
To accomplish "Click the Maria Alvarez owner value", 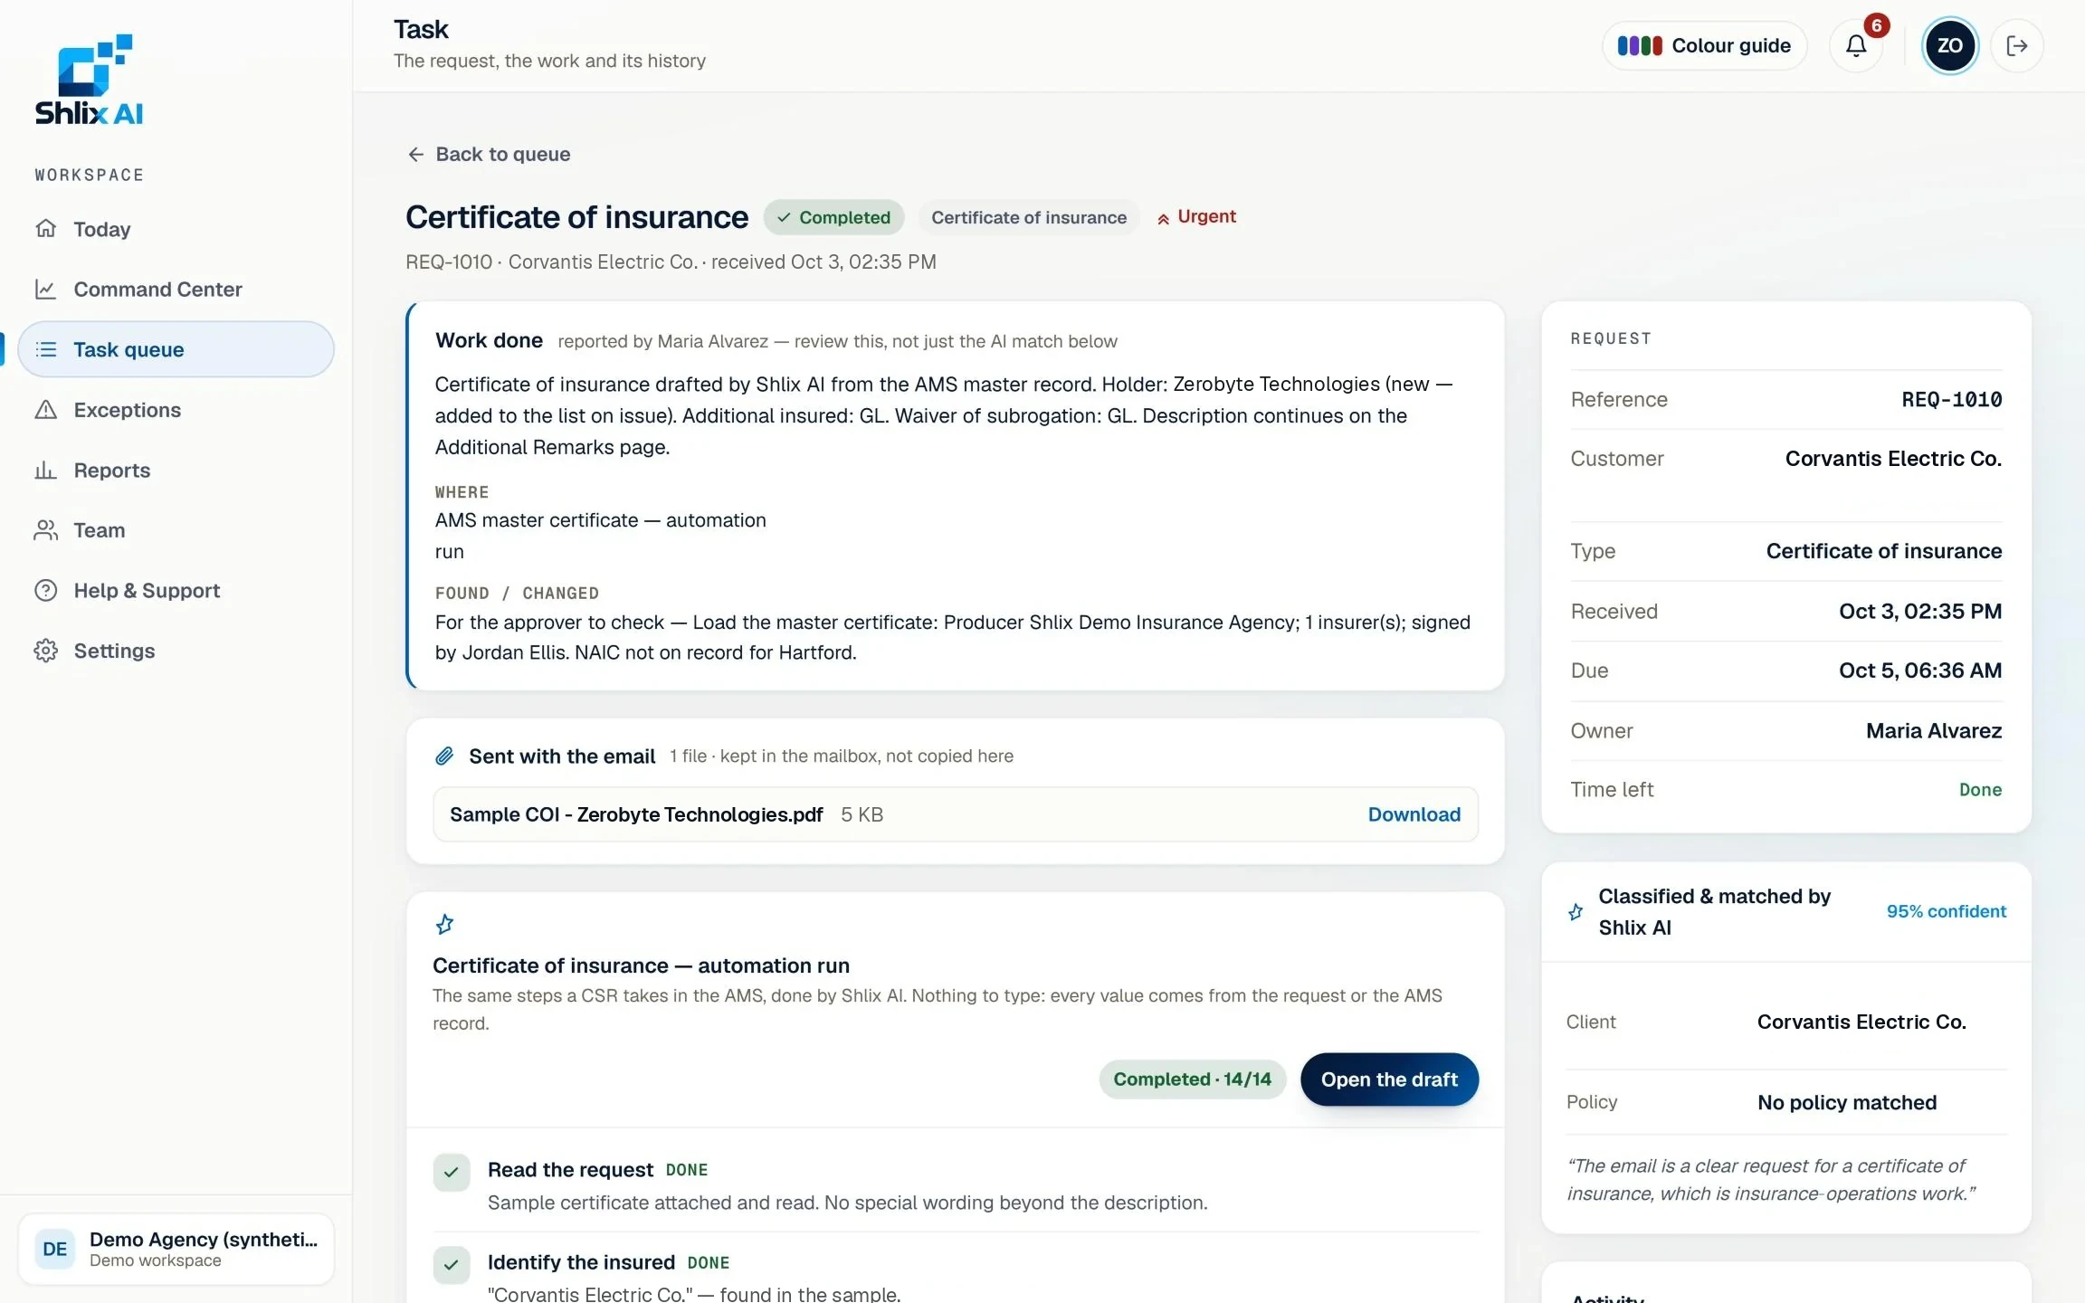I will (1934, 731).
